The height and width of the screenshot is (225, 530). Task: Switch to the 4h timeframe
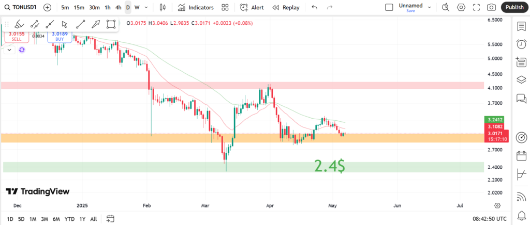point(119,7)
